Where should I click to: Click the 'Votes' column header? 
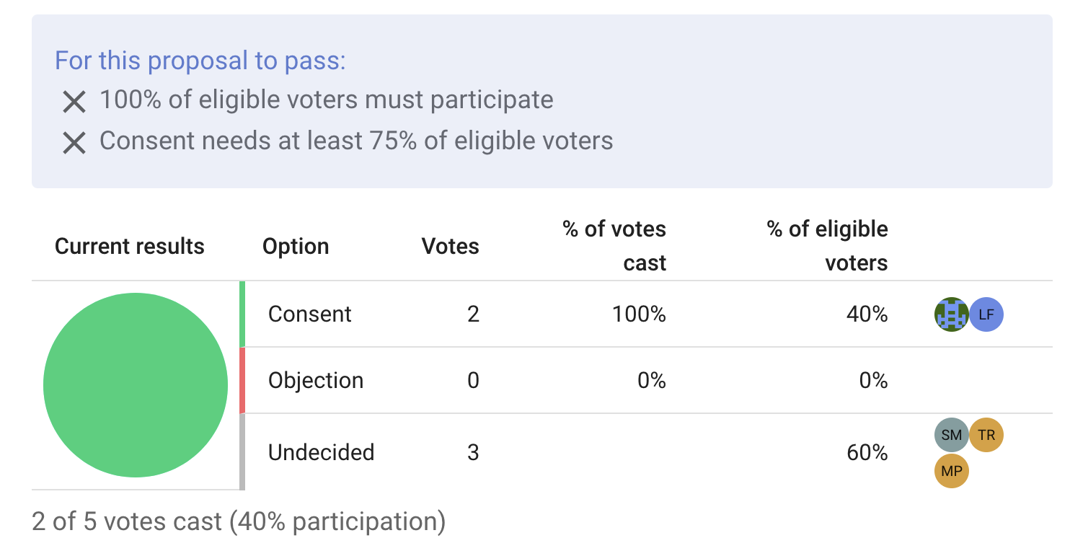[450, 246]
